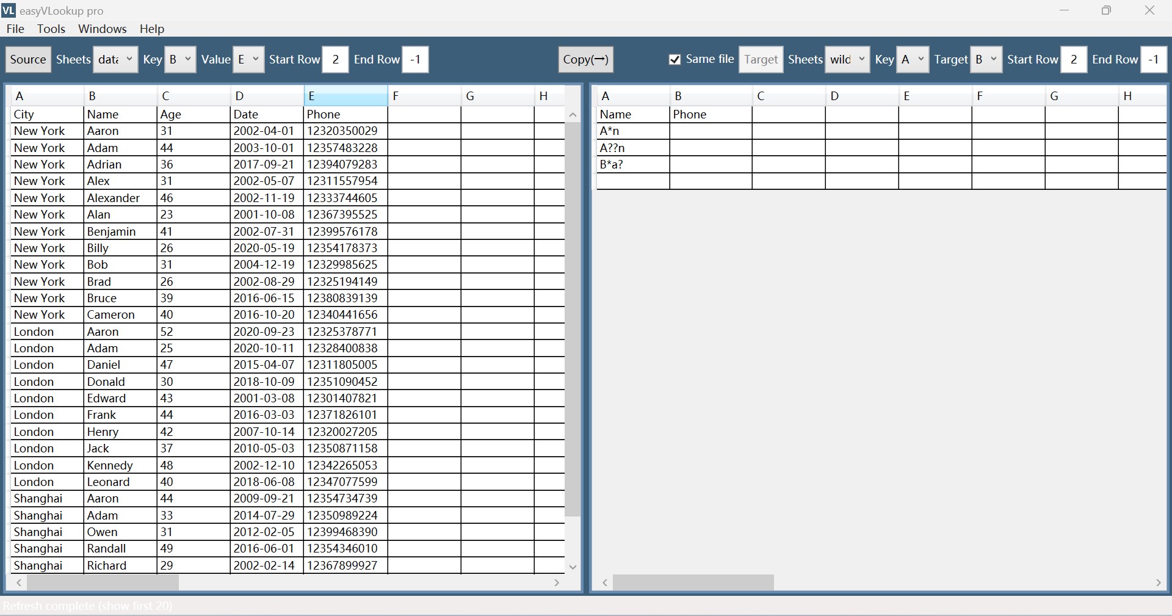Click the easyVLookup app icon in title bar
1172x616 pixels.
coord(9,10)
